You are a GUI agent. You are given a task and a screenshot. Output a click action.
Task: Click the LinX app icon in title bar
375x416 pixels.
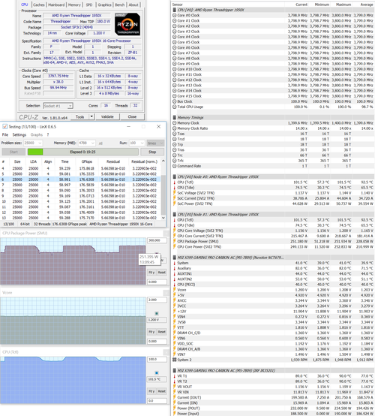coord(4,127)
